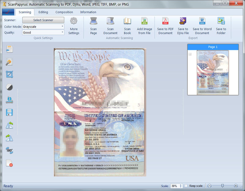Image resolution: width=245 pixels, height=191 pixels.
Task: Open More Settings gear
Action: click(73, 26)
